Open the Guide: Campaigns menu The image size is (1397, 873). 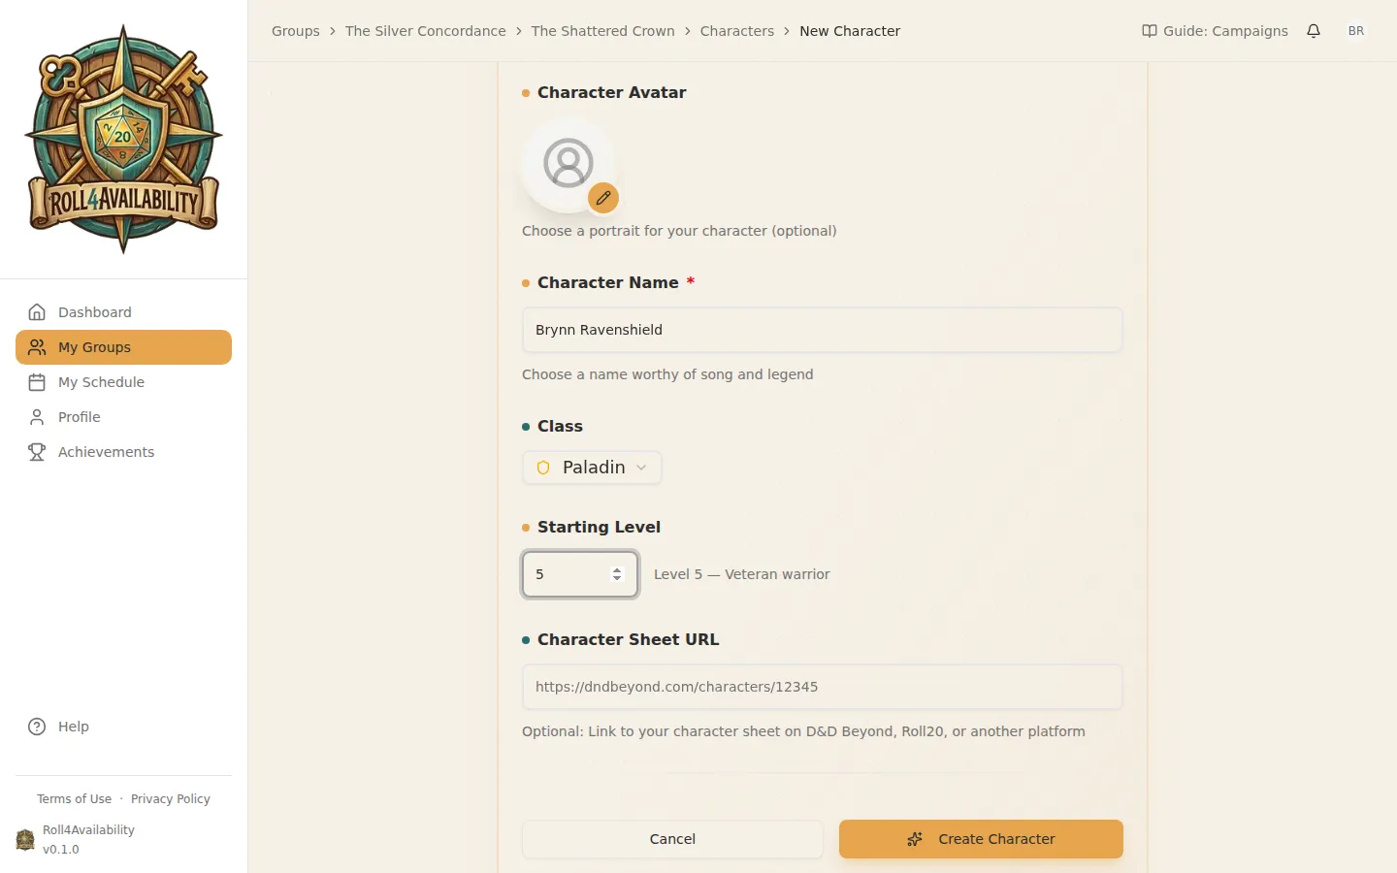[1214, 30]
